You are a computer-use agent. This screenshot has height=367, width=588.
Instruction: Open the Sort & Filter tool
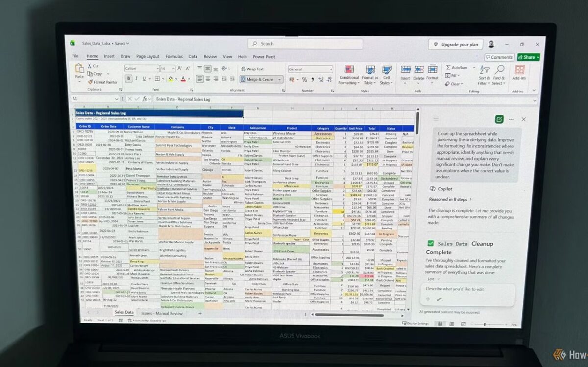pyautogui.click(x=484, y=75)
